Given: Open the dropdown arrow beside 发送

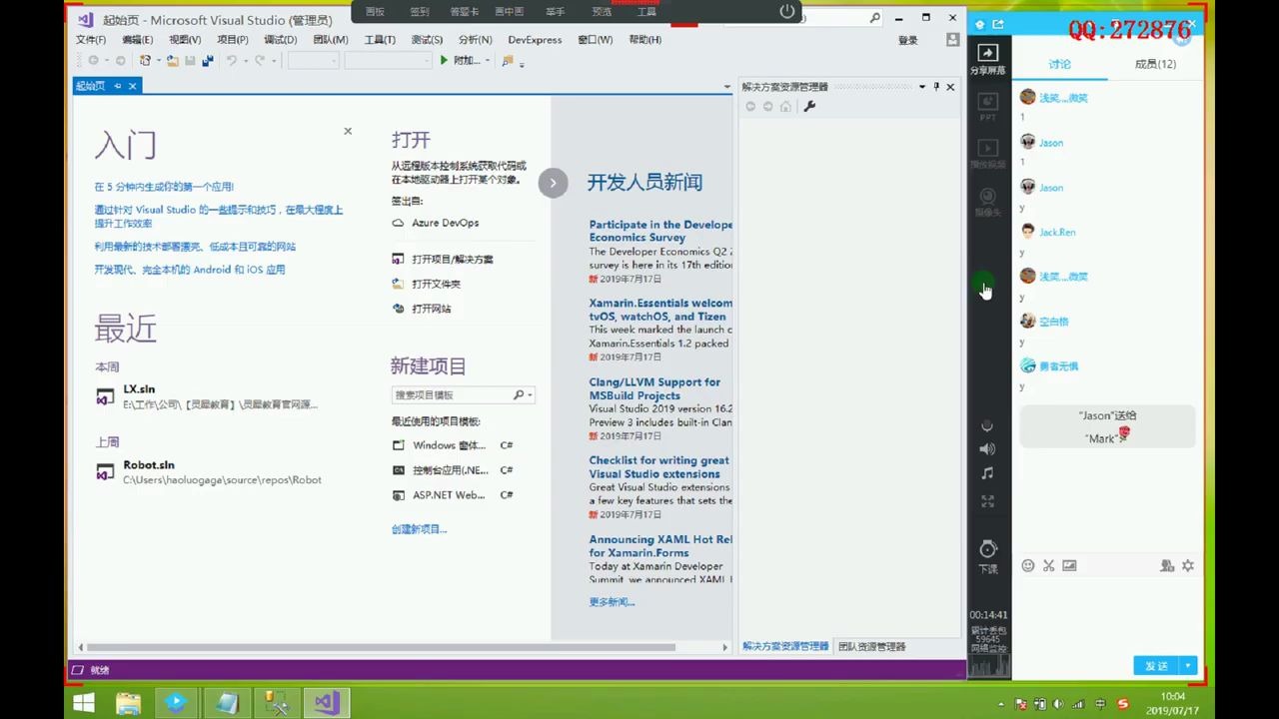Looking at the screenshot, I should (x=1188, y=666).
